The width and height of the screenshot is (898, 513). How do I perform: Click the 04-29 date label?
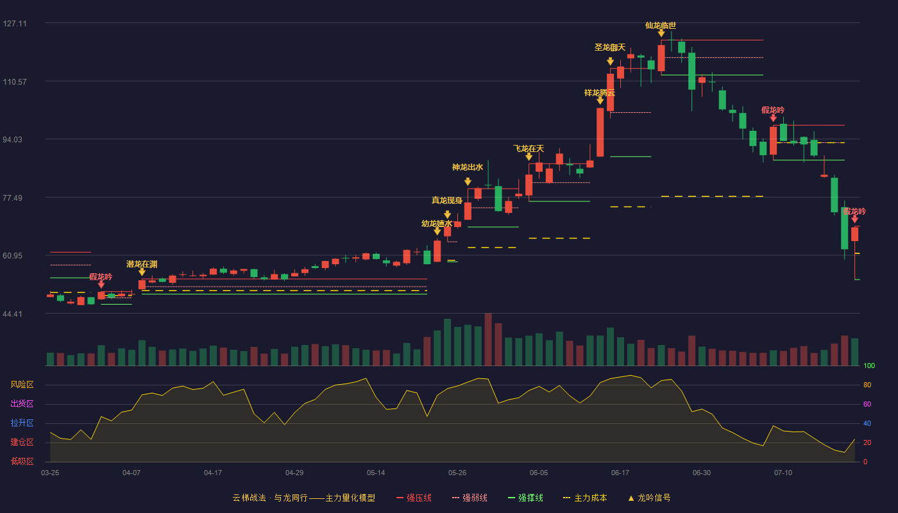point(294,473)
